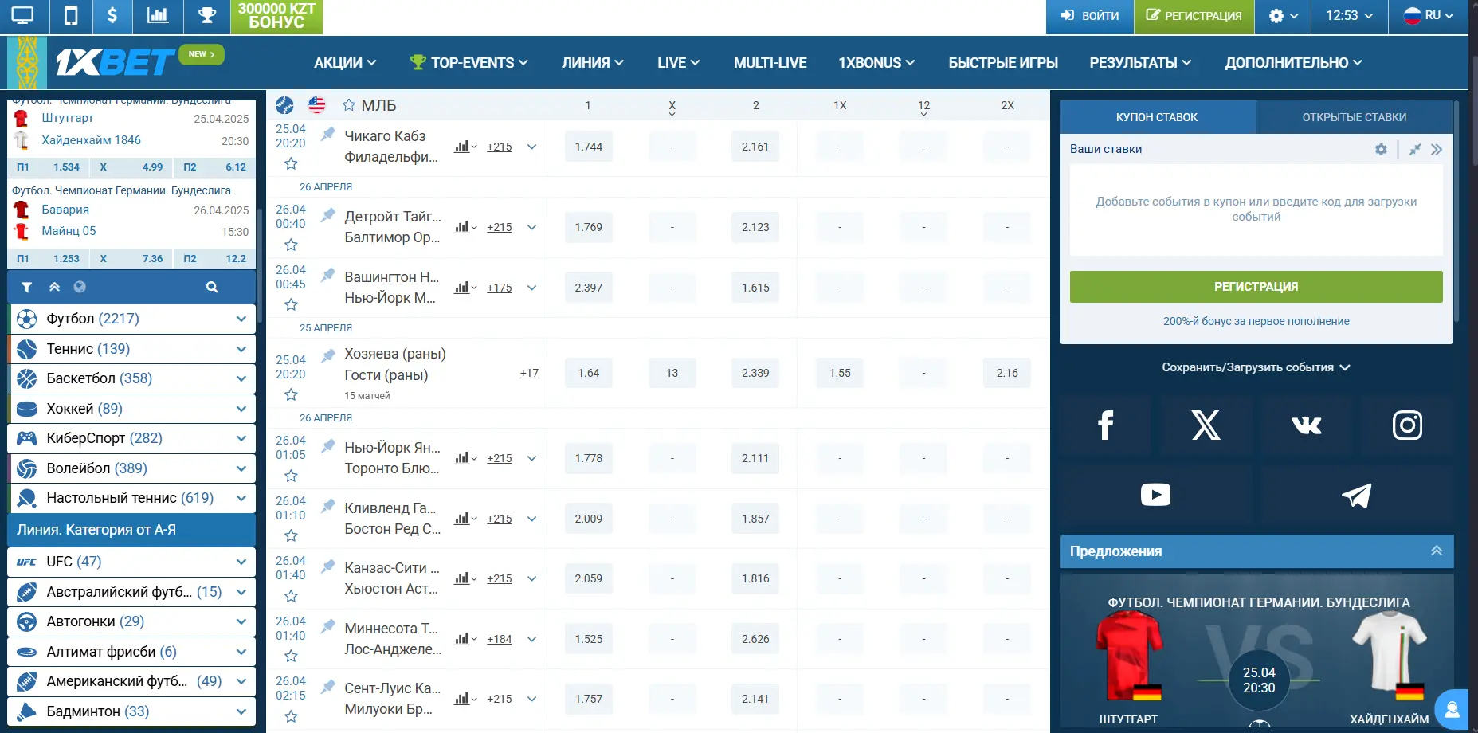Add МЛБ league to favorites star
The image size is (1478, 733).
[348, 105]
